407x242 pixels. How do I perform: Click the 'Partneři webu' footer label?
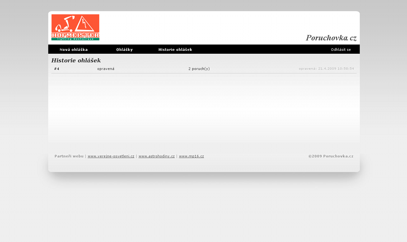[69, 156]
